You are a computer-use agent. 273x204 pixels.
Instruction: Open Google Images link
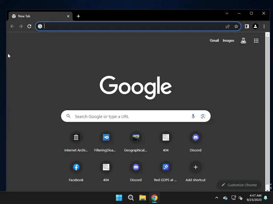click(228, 40)
